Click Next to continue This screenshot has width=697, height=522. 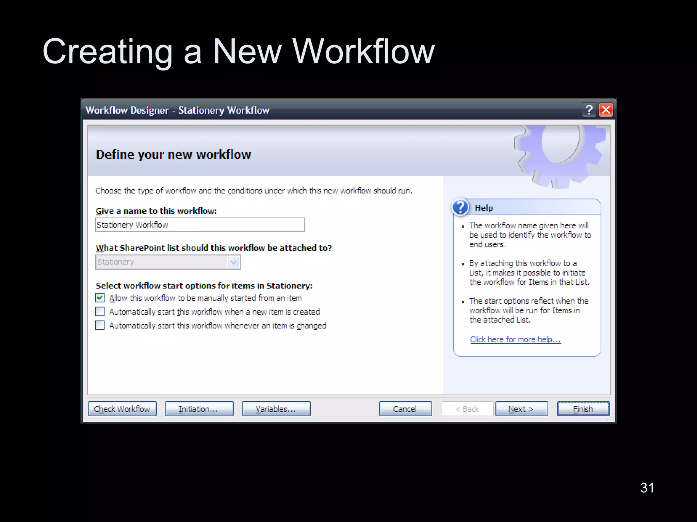click(x=521, y=408)
